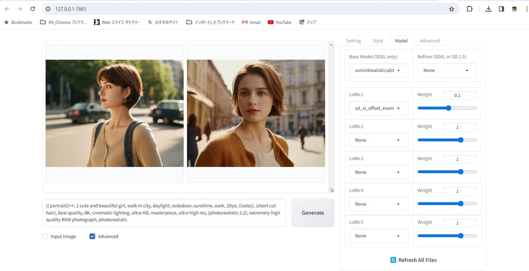529x271 pixels.
Task: Click the gallery vertical scrollbar
Action: pos(332,115)
